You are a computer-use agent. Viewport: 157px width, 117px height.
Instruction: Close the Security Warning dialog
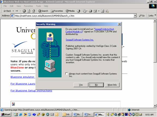tap(119, 24)
